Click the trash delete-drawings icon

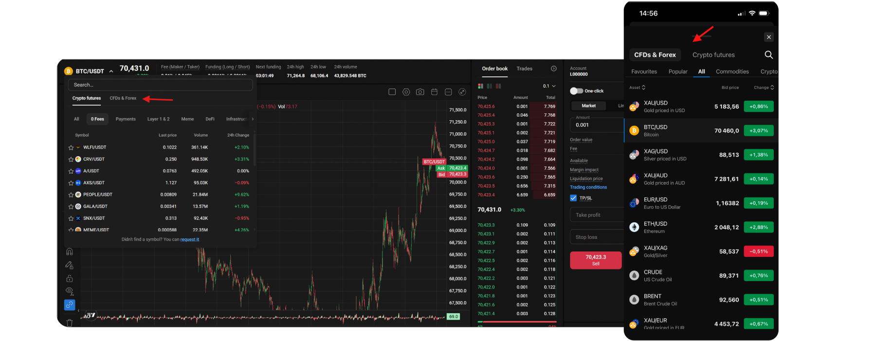click(x=70, y=323)
